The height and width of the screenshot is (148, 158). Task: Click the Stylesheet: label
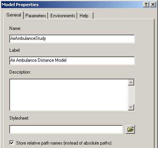pyautogui.click(x=19, y=118)
